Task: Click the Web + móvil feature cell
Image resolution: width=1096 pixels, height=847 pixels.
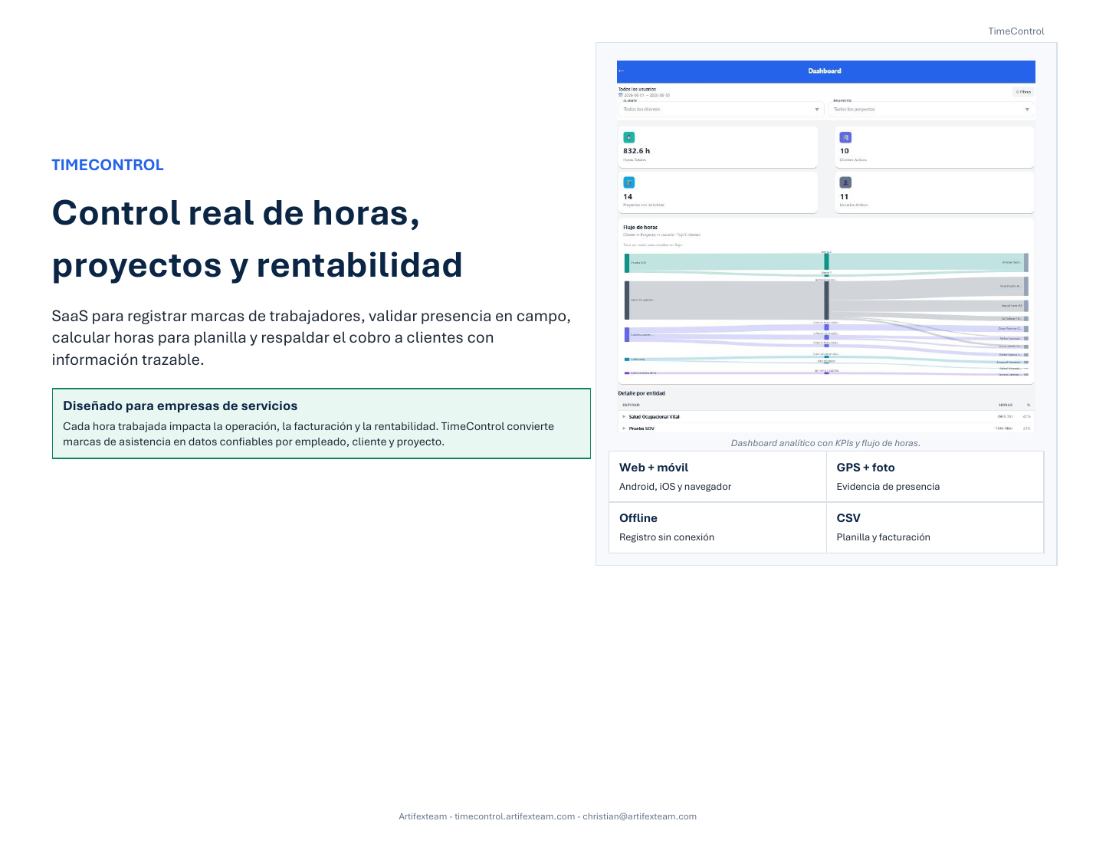Action: [717, 477]
